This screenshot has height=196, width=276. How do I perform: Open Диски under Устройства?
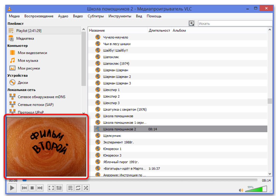pos(23,82)
